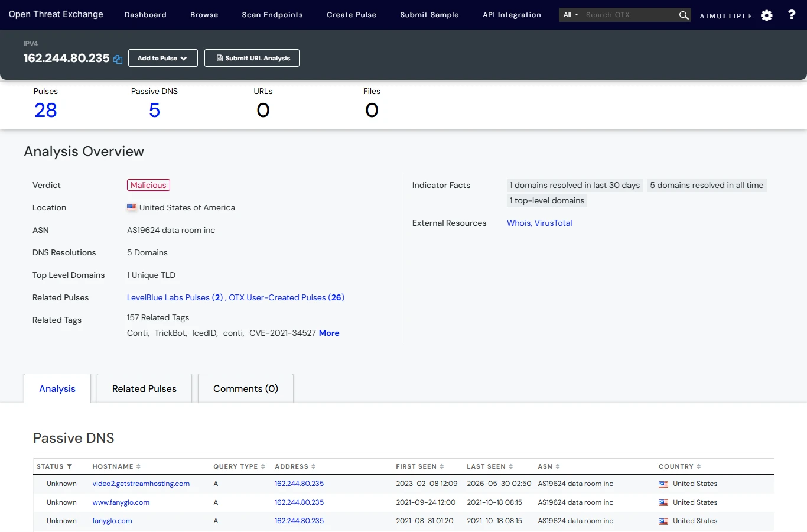This screenshot has width=807, height=532.
Task: Open Submit Sample page
Action: tap(429, 15)
